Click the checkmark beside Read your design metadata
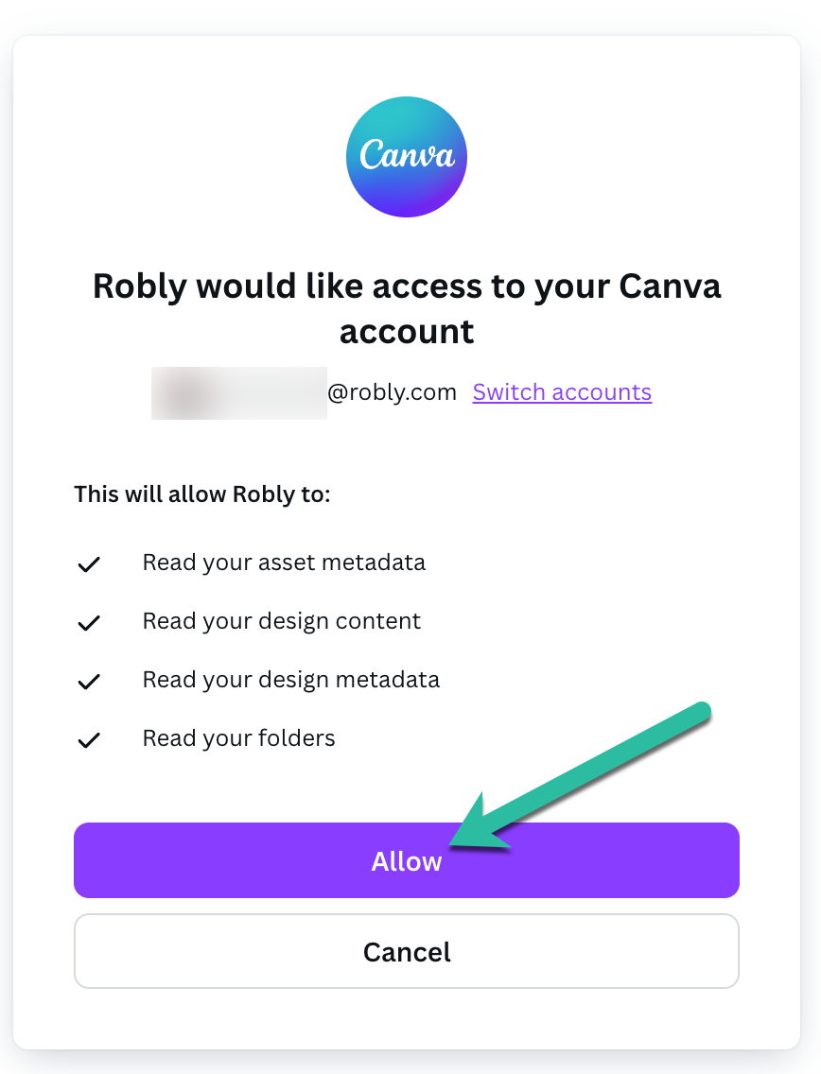The width and height of the screenshot is (821, 1074). tap(88, 681)
